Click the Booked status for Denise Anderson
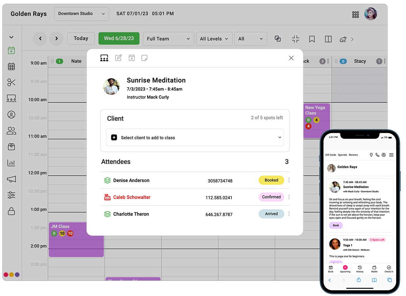Viewport: 406px width, 296px height. pyautogui.click(x=271, y=180)
